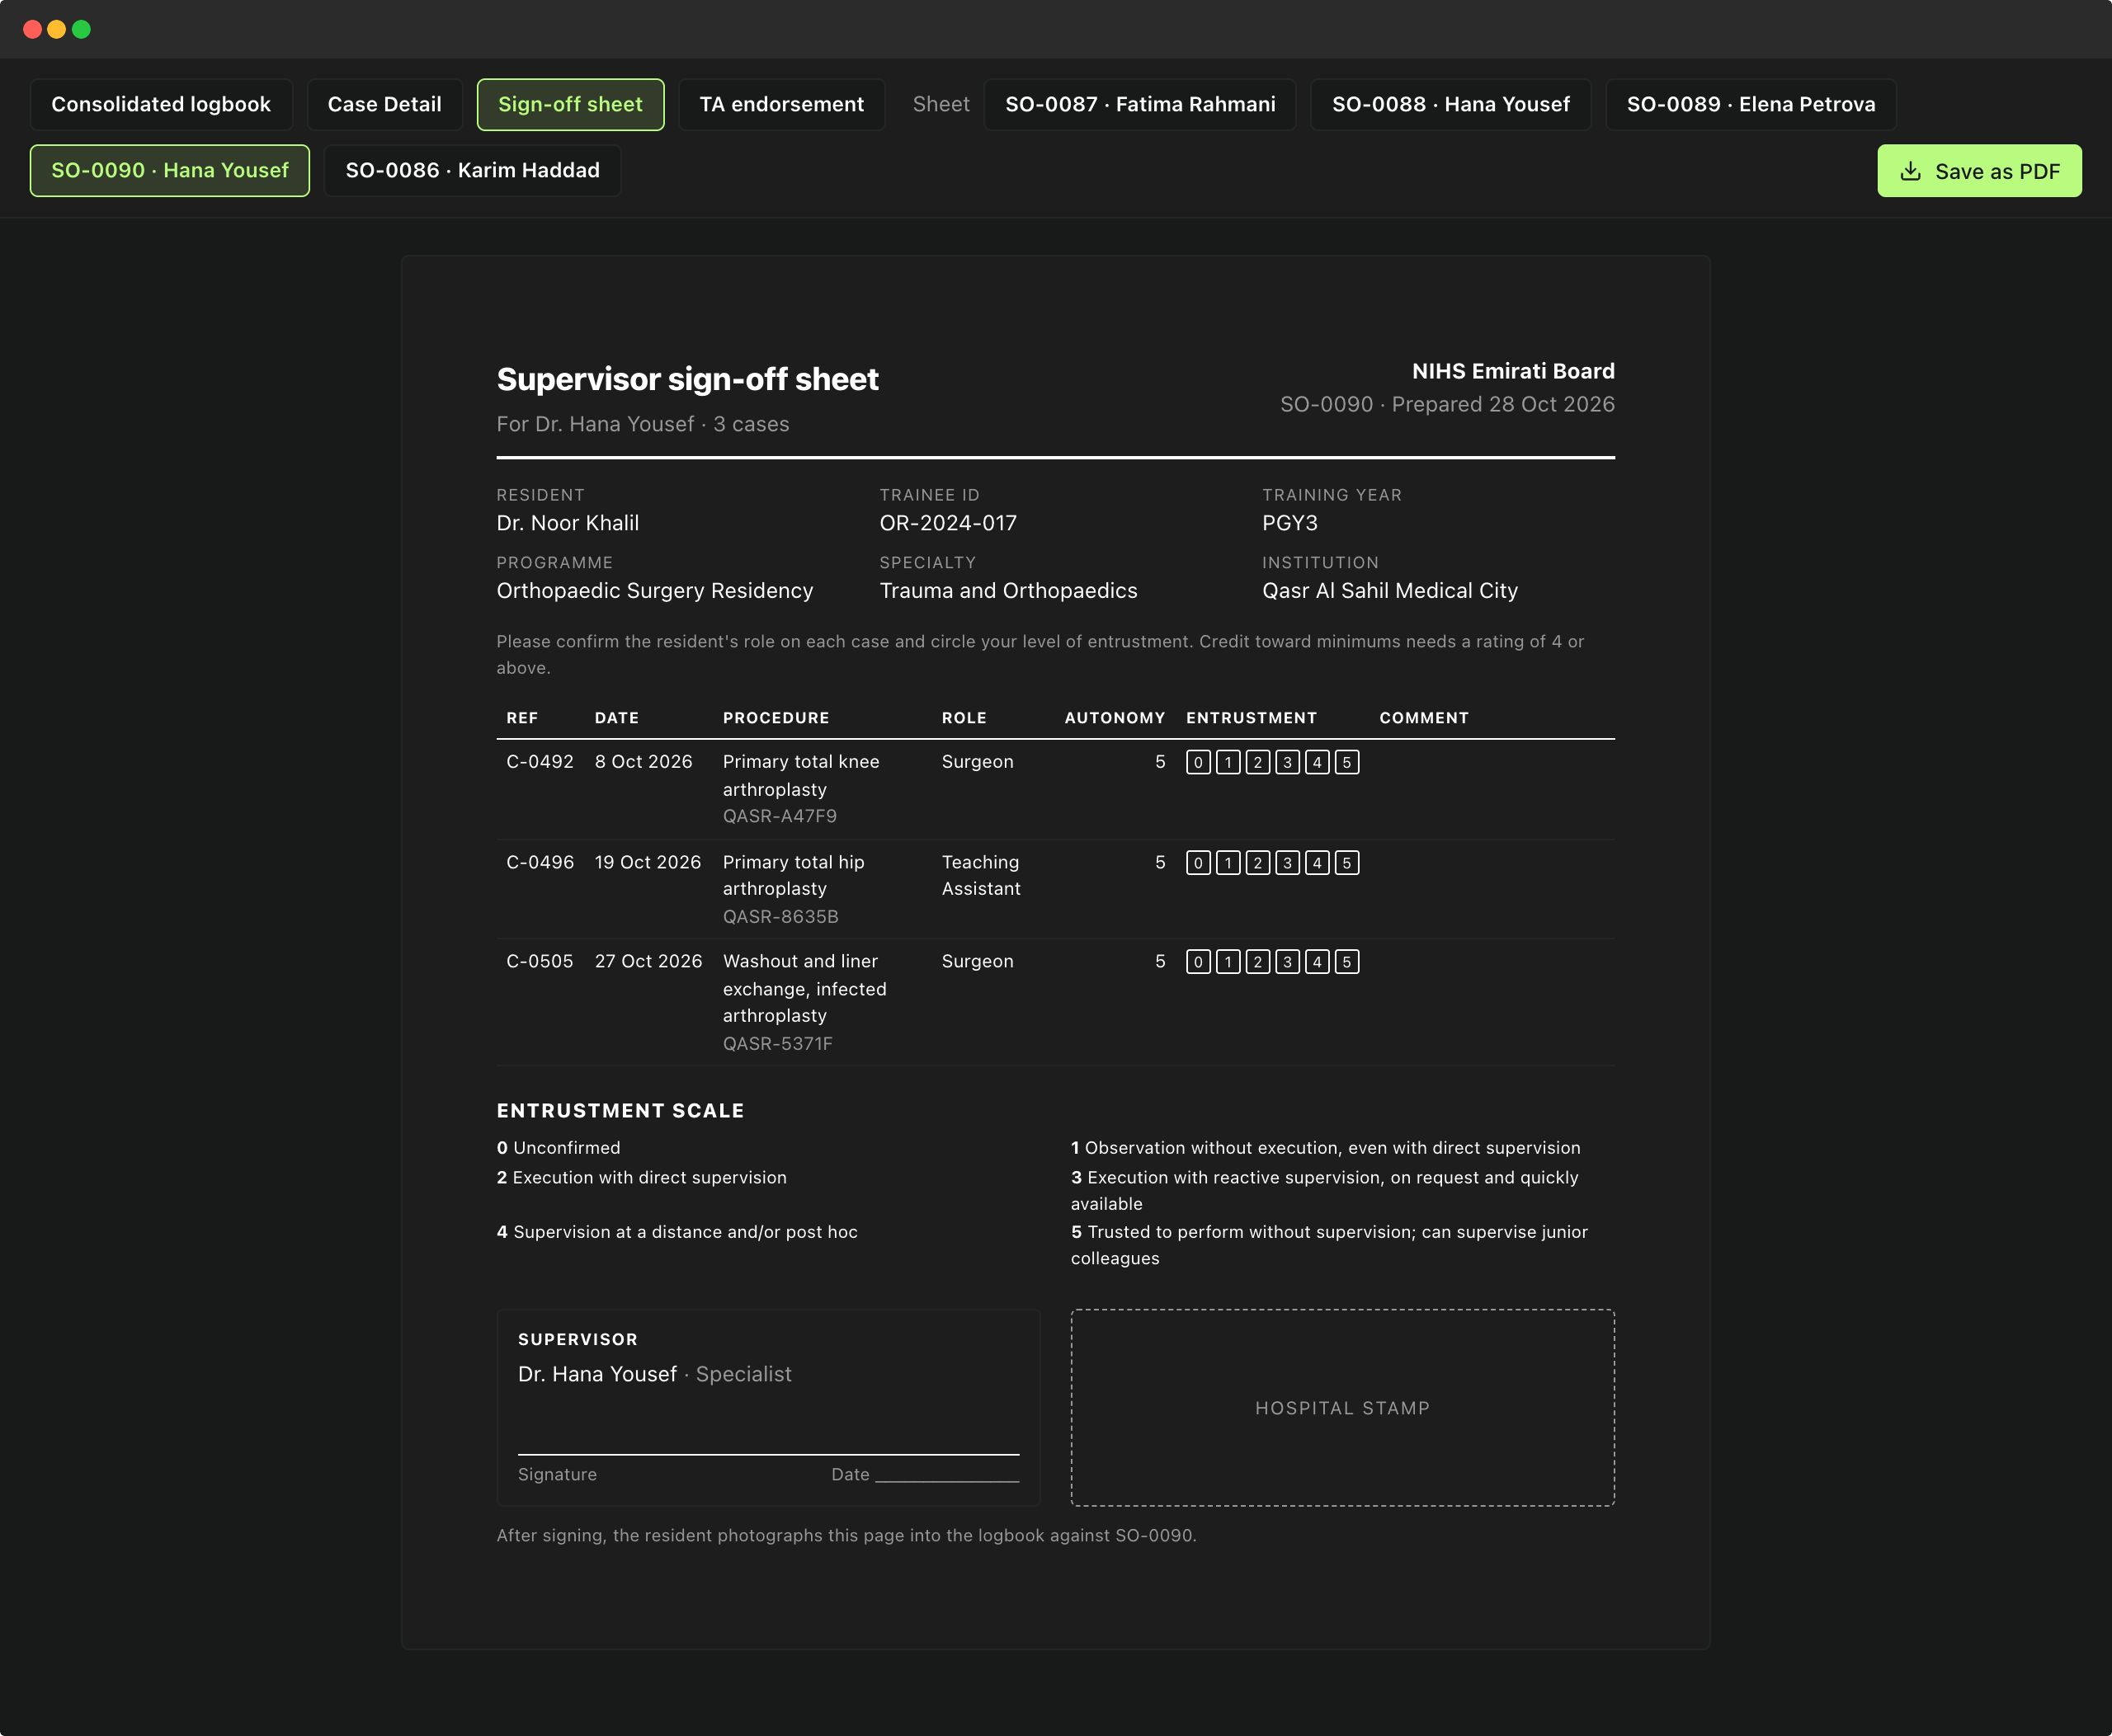Mark entrustment 5 for case C-0505
Image resolution: width=2112 pixels, height=1736 pixels.
click(1346, 962)
